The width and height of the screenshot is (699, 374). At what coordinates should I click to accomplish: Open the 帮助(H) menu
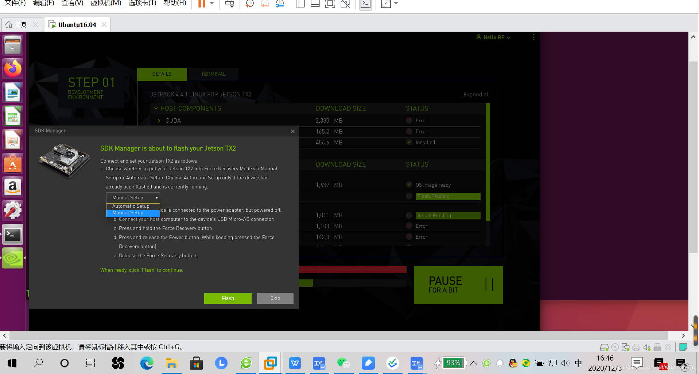pos(175,3)
